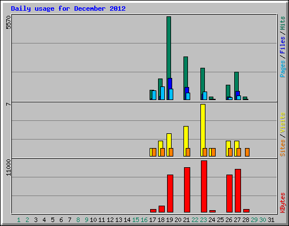Click the green "Hits" legend word

click(x=282, y=23)
